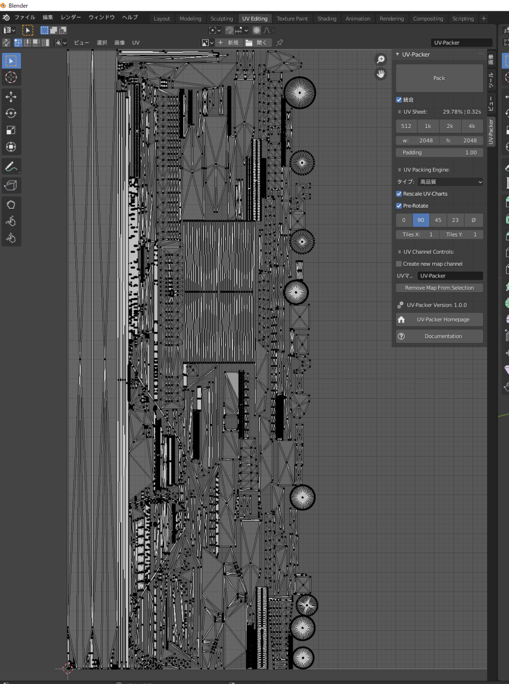Click the Blender logo icon

[6, 17]
